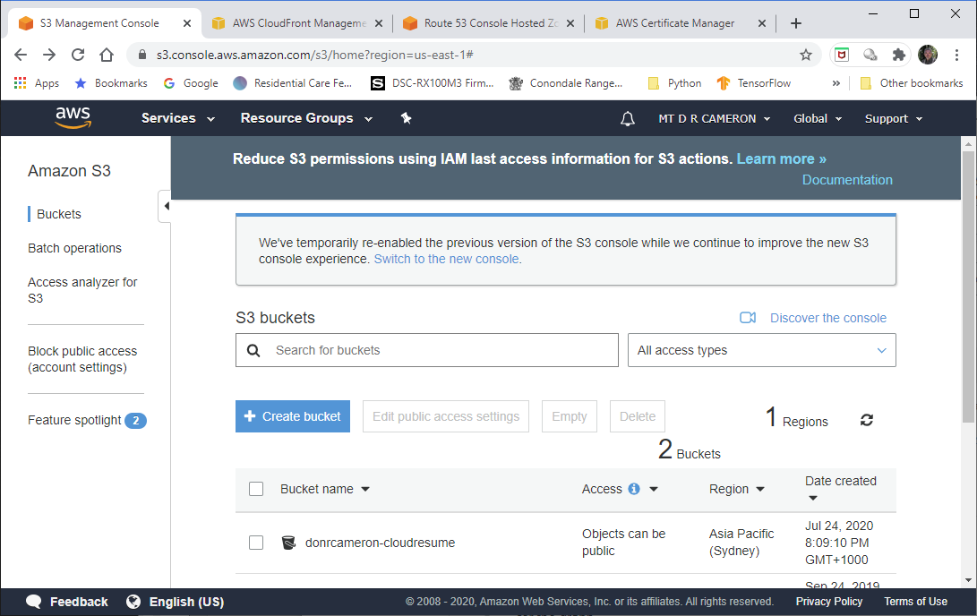
Task: Close the S3 Management Console tab
Action: tap(187, 23)
